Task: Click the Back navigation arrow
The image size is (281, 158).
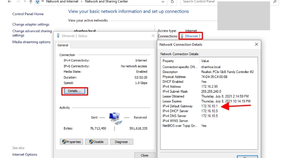Action: (9, 2)
